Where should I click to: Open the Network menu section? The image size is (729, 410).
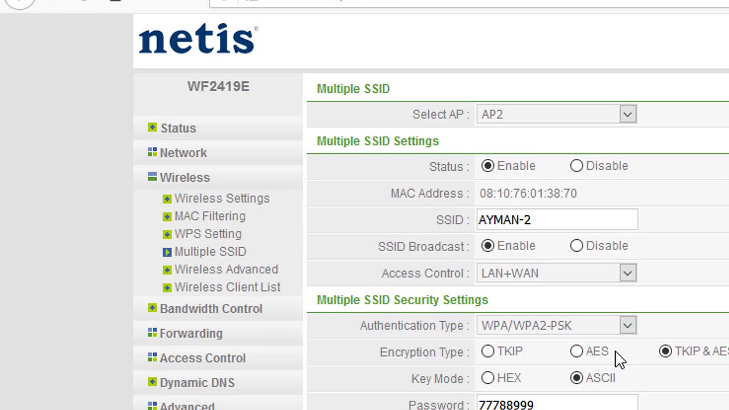click(183, 153)
